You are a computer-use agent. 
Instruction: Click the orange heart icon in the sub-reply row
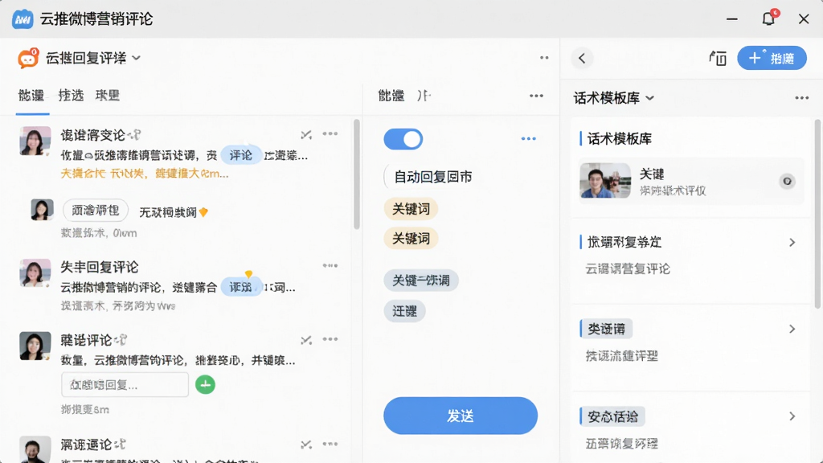pyautogui.click(x=203, y=212)
